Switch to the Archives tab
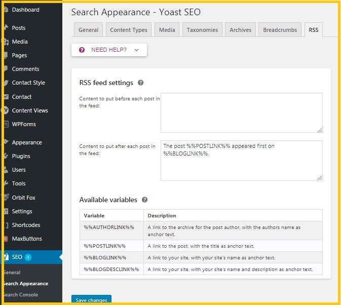Viewport: 341px width, 305px height. tap(240, 30)
